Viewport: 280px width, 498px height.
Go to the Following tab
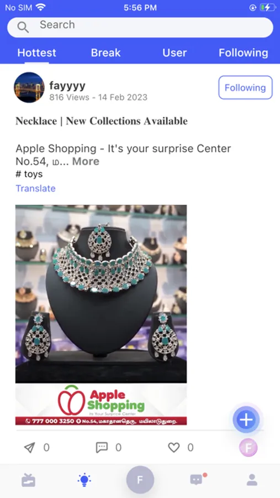tap(243, 53)
